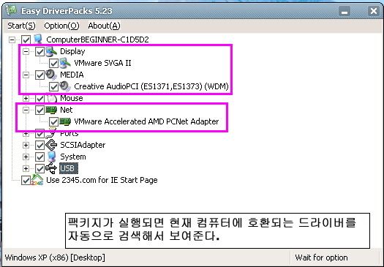This screenshot has height=267, width=384.
Task: Expand the SCSIAdapter category
Action: coord(26,145)
